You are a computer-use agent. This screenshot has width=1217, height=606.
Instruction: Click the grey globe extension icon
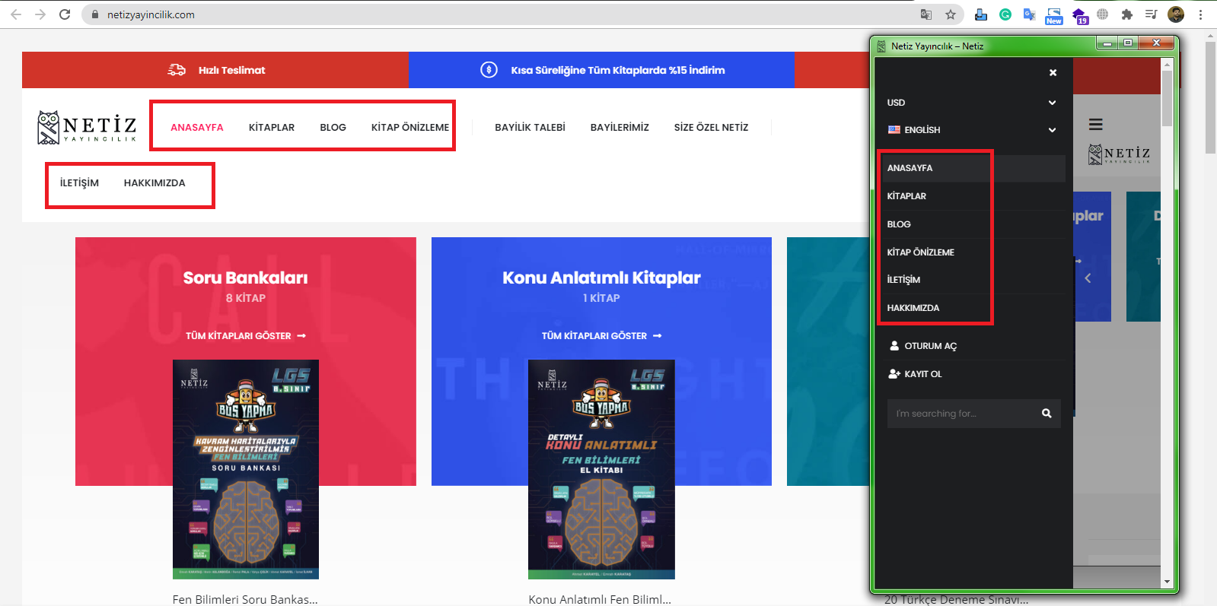click(1103, 14)
